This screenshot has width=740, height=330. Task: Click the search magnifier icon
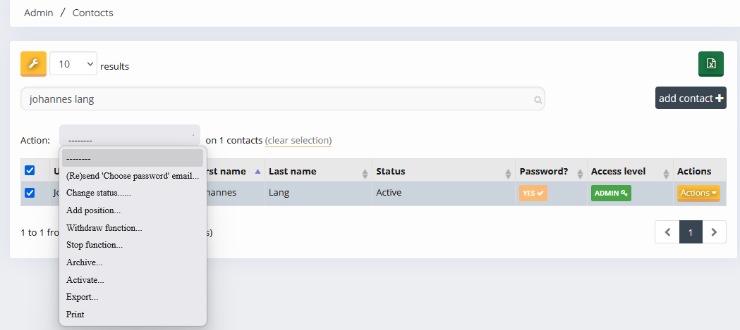[538, 100]
